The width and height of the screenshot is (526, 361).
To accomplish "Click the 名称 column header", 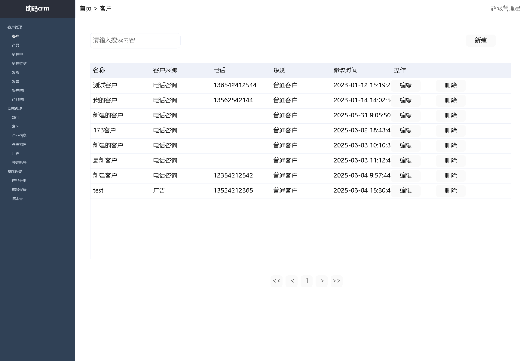I will coord(99,70).
